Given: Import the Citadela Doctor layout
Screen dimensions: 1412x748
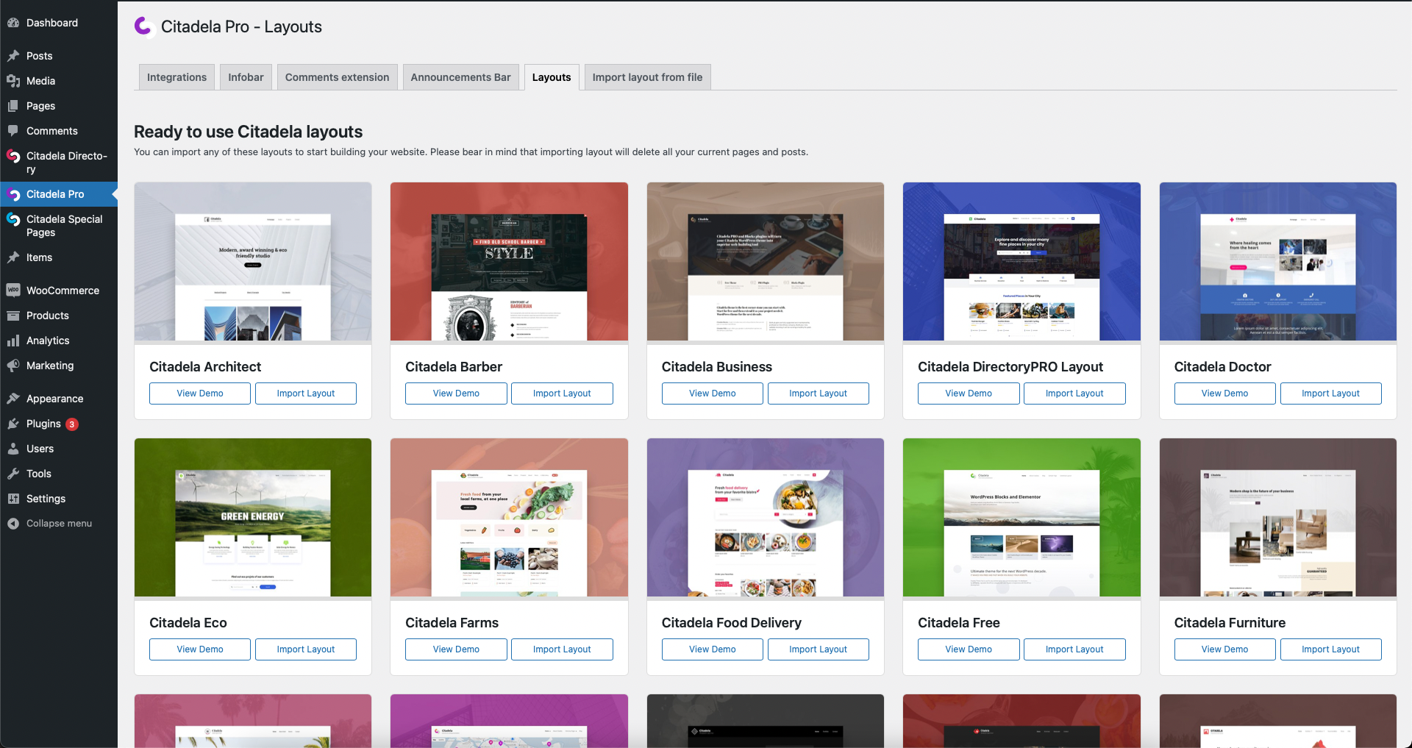Looking at the screenshot, I should pyautogui.click(x=1331, y=393).
